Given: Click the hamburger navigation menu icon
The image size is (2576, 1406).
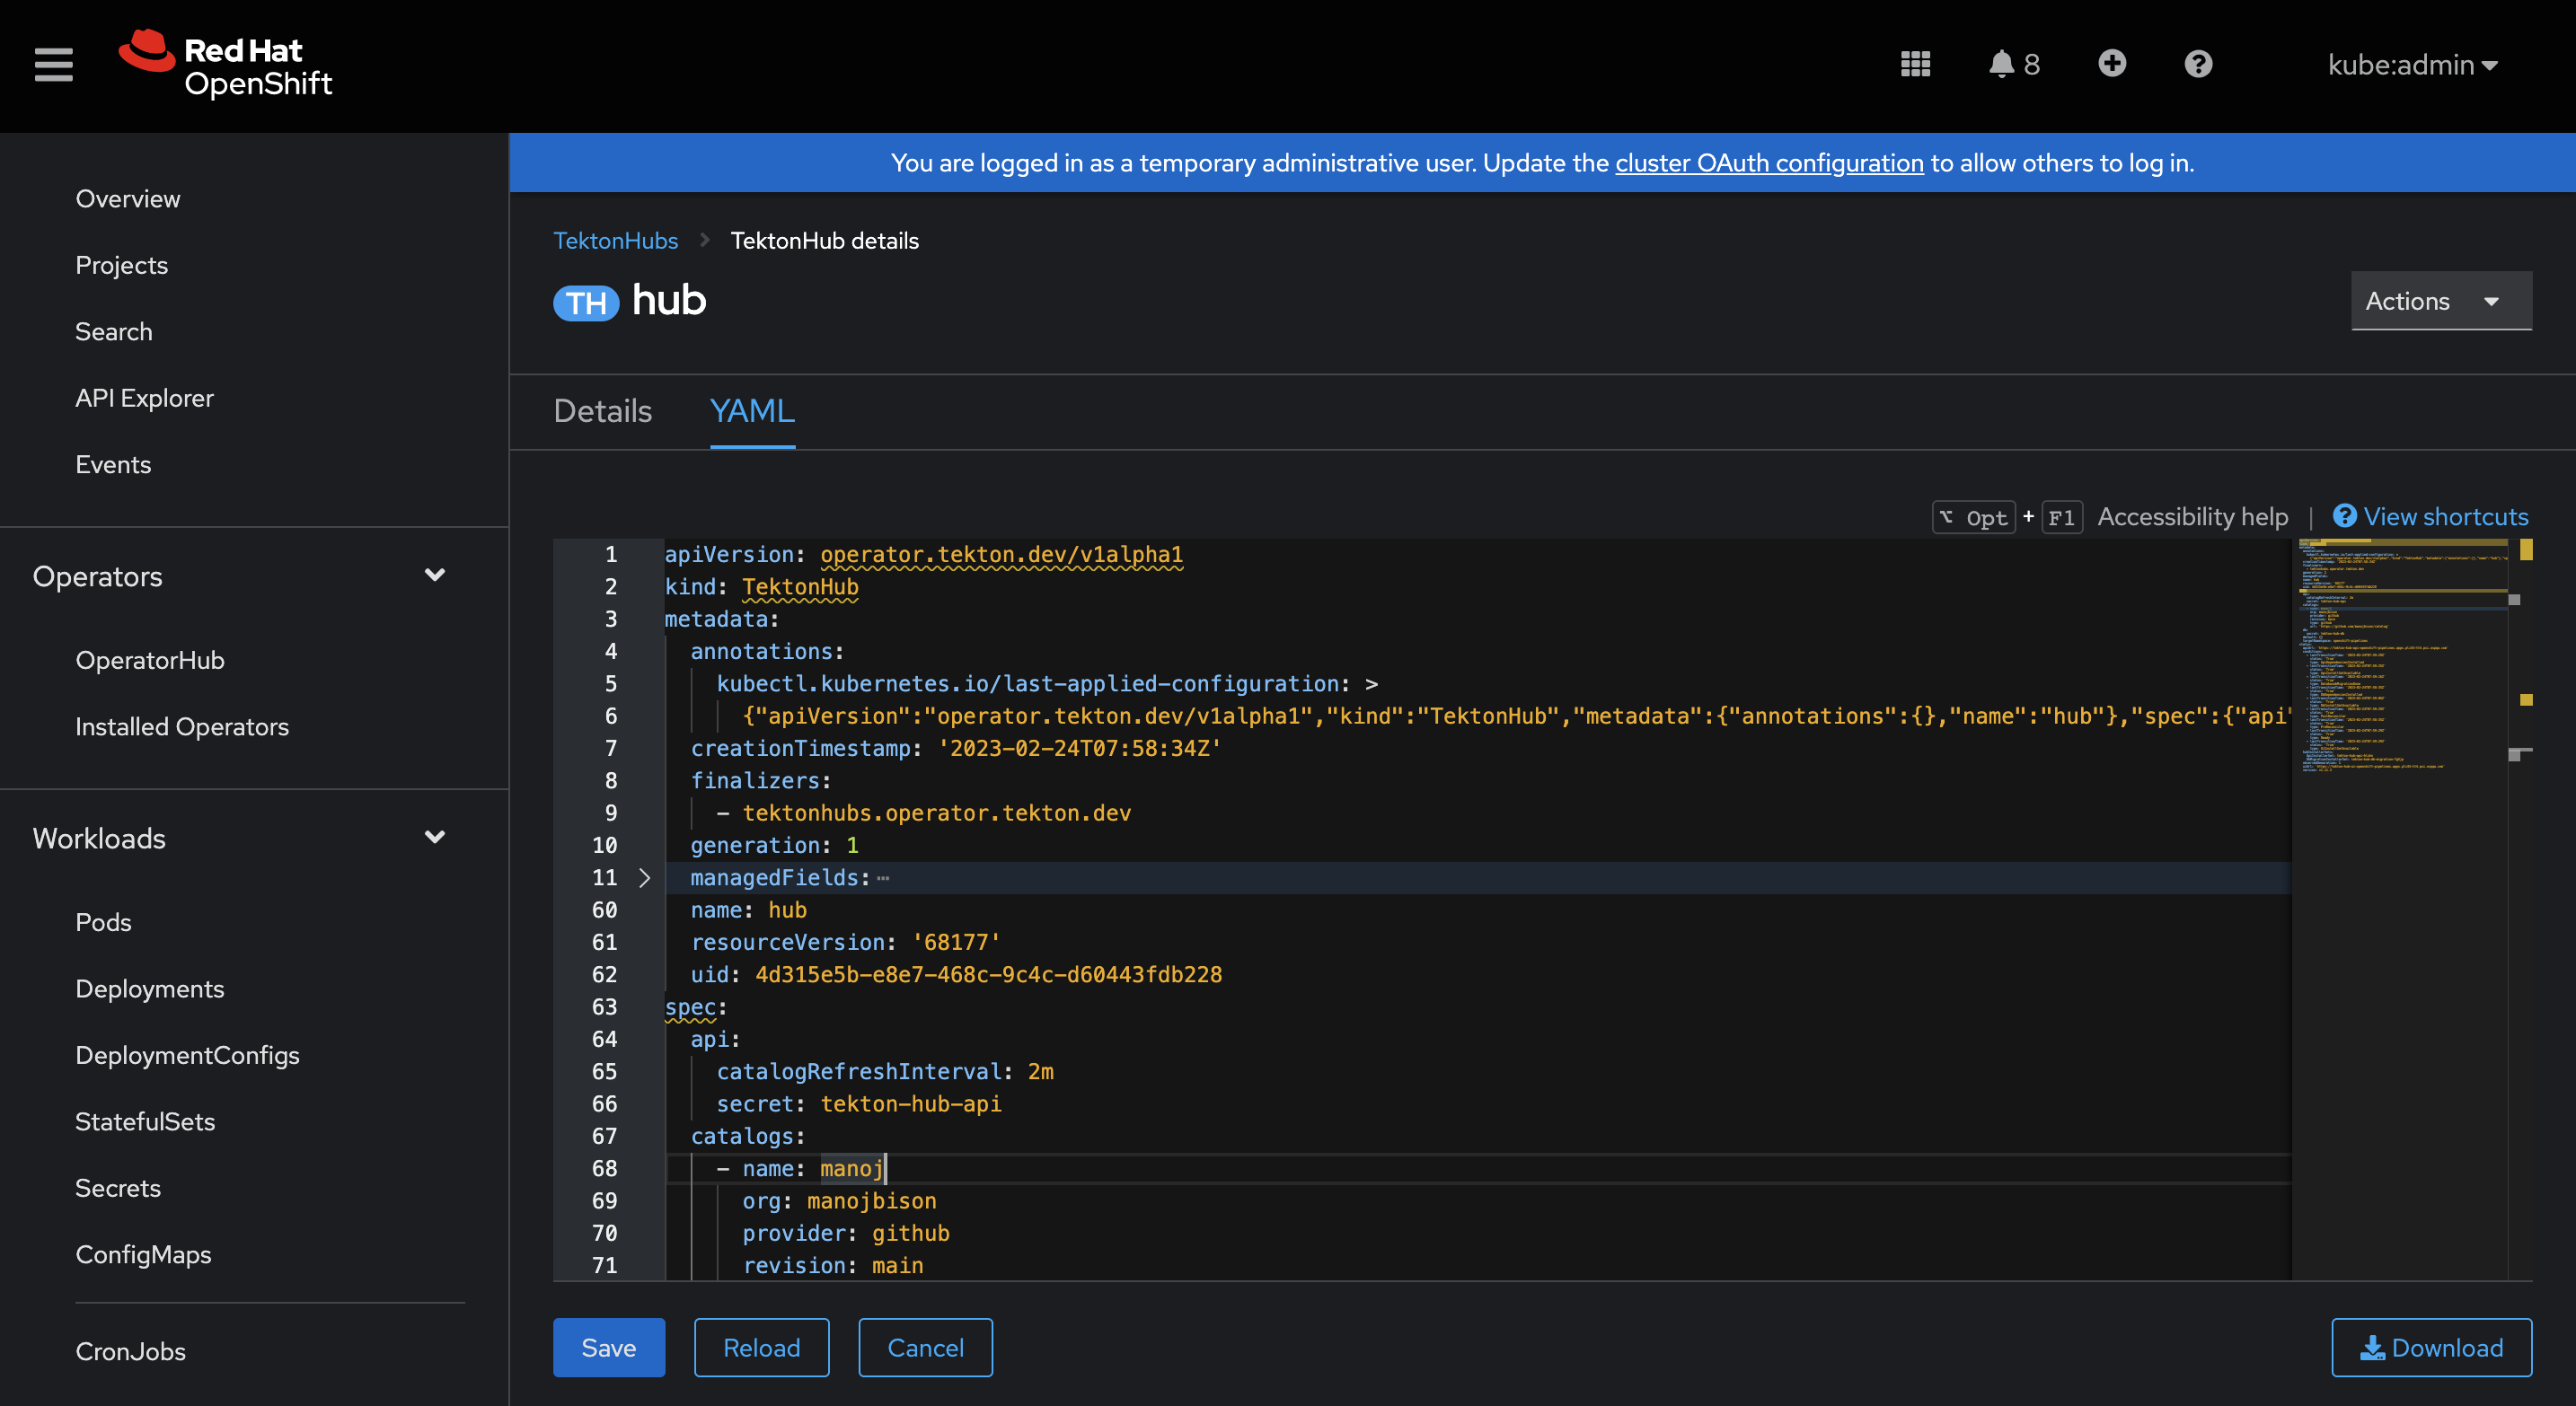Looking at the screenshot, I should (52, 64).
